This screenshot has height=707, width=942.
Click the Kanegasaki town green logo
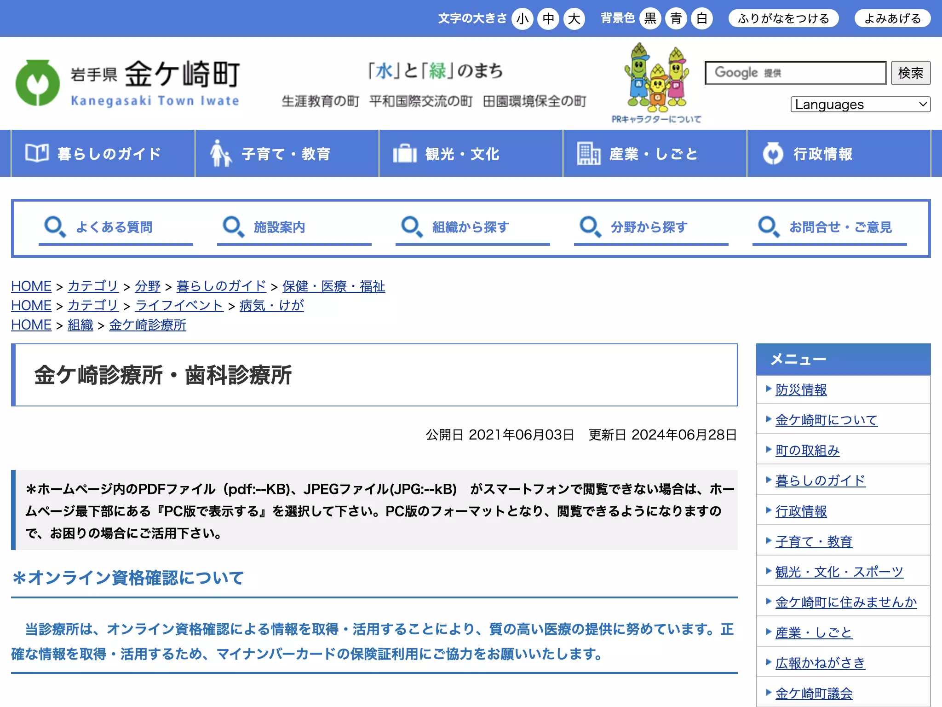(38, 83)
